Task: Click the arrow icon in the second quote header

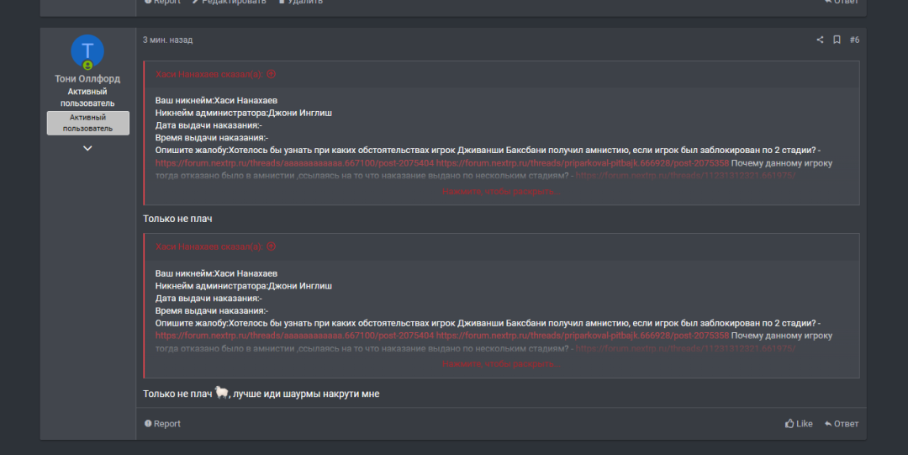Action: 272,246
